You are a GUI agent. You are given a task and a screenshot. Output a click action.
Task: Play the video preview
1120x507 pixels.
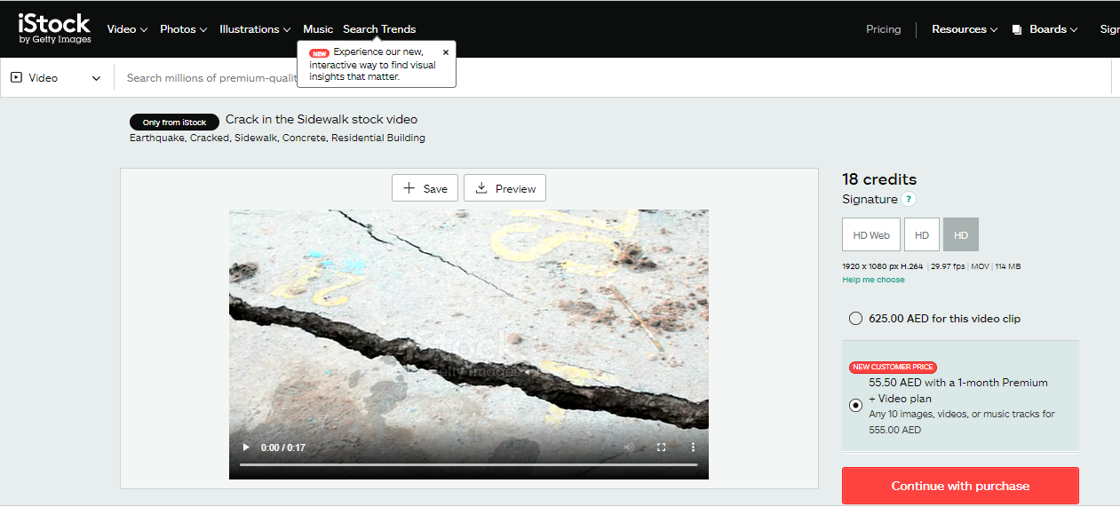click(x=246, y=448)
